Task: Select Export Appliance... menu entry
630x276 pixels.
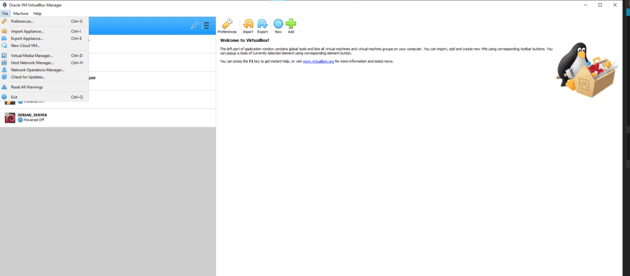Action: click(27, 38)
